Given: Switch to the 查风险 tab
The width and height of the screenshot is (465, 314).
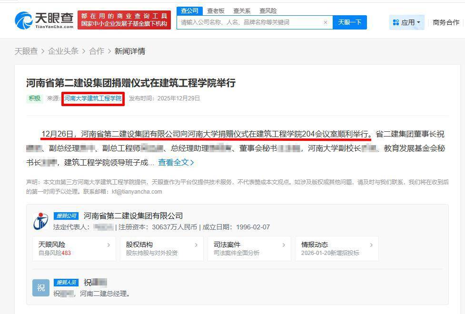Looking at the screenshot, I should 269,10.
